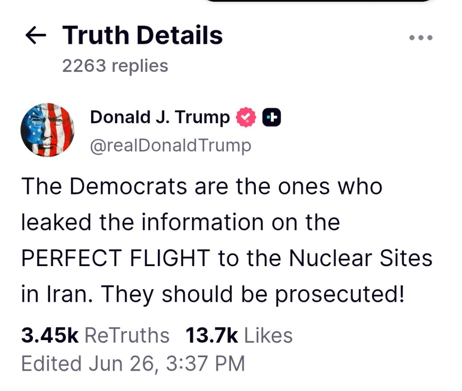Viewport: 462px width, 391px height.
Task: Open the three-dot more options menu
Action: coord(421,38)
